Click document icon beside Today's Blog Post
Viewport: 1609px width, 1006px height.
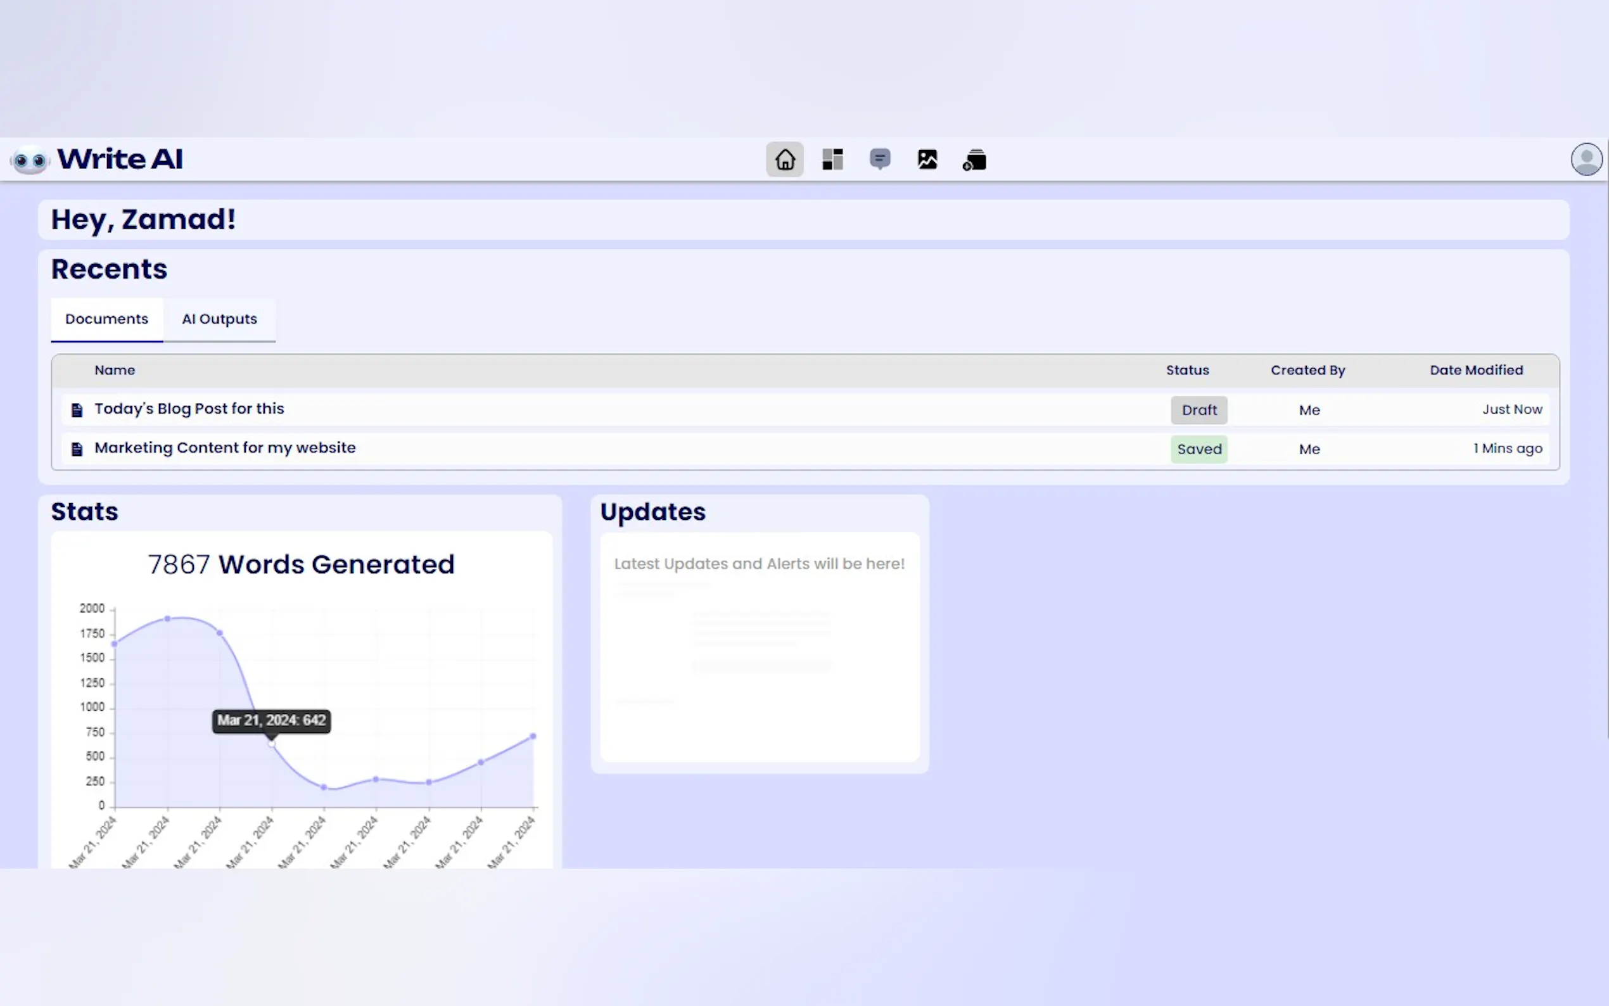(77, 411)
